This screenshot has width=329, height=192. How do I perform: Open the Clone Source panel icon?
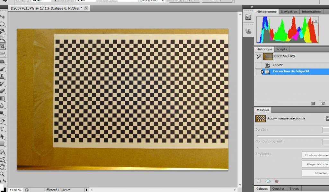click(248, 31)
